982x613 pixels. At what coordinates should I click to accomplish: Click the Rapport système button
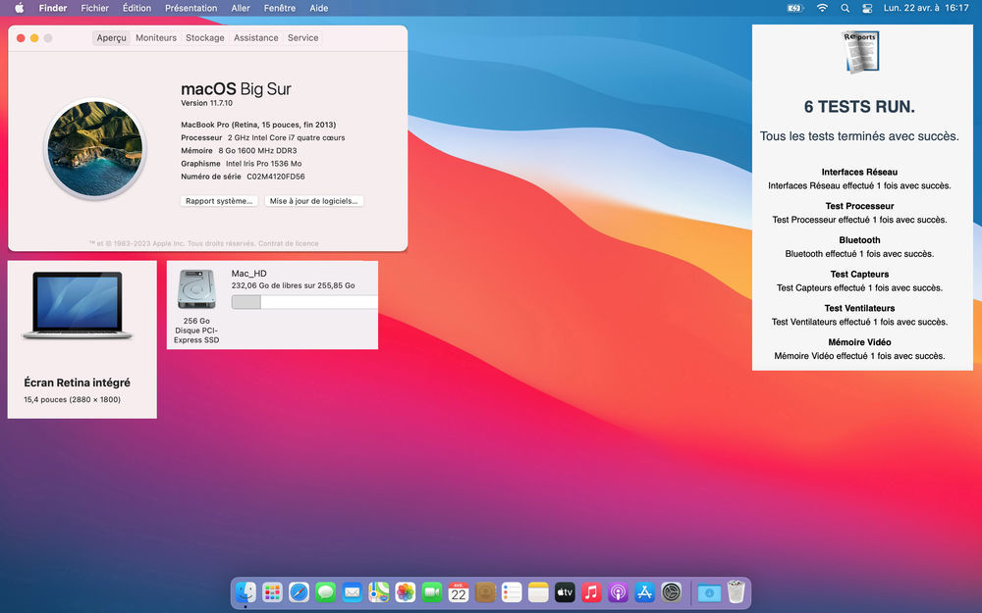(x=220, y=201)
